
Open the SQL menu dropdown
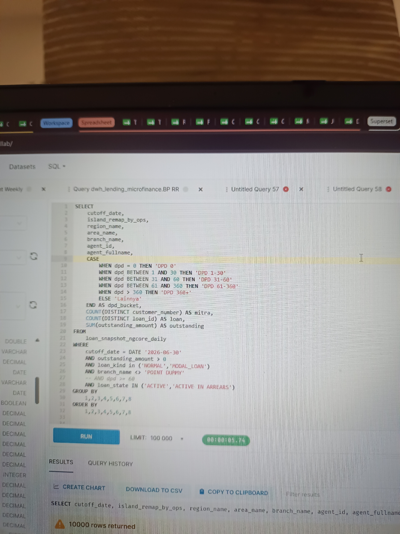[57, 166]
